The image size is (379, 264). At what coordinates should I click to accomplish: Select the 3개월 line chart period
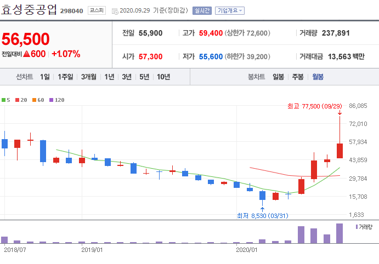pos(89,77)
